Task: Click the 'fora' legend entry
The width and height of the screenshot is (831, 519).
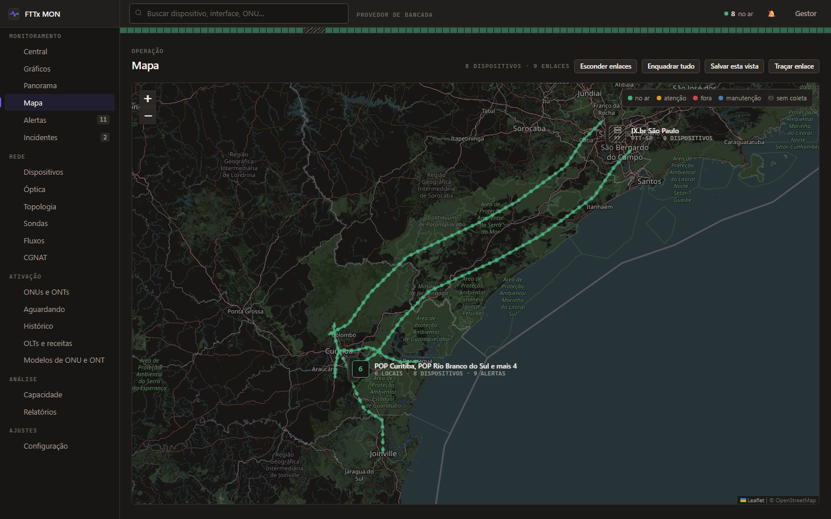Action: (702, 98)
